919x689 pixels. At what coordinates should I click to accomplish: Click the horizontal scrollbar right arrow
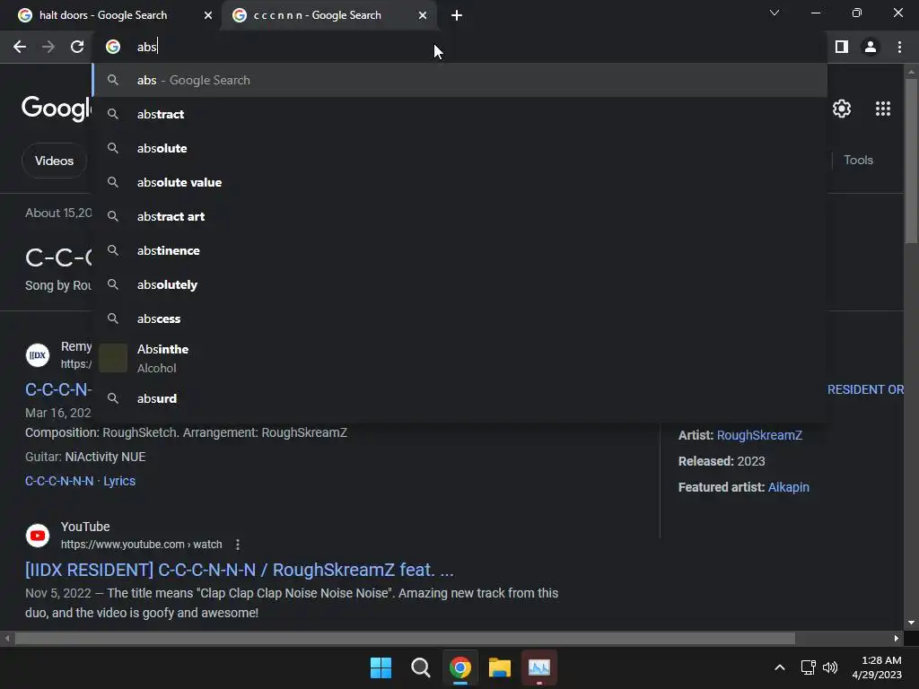pyautogui.click(x=897, y=639)
